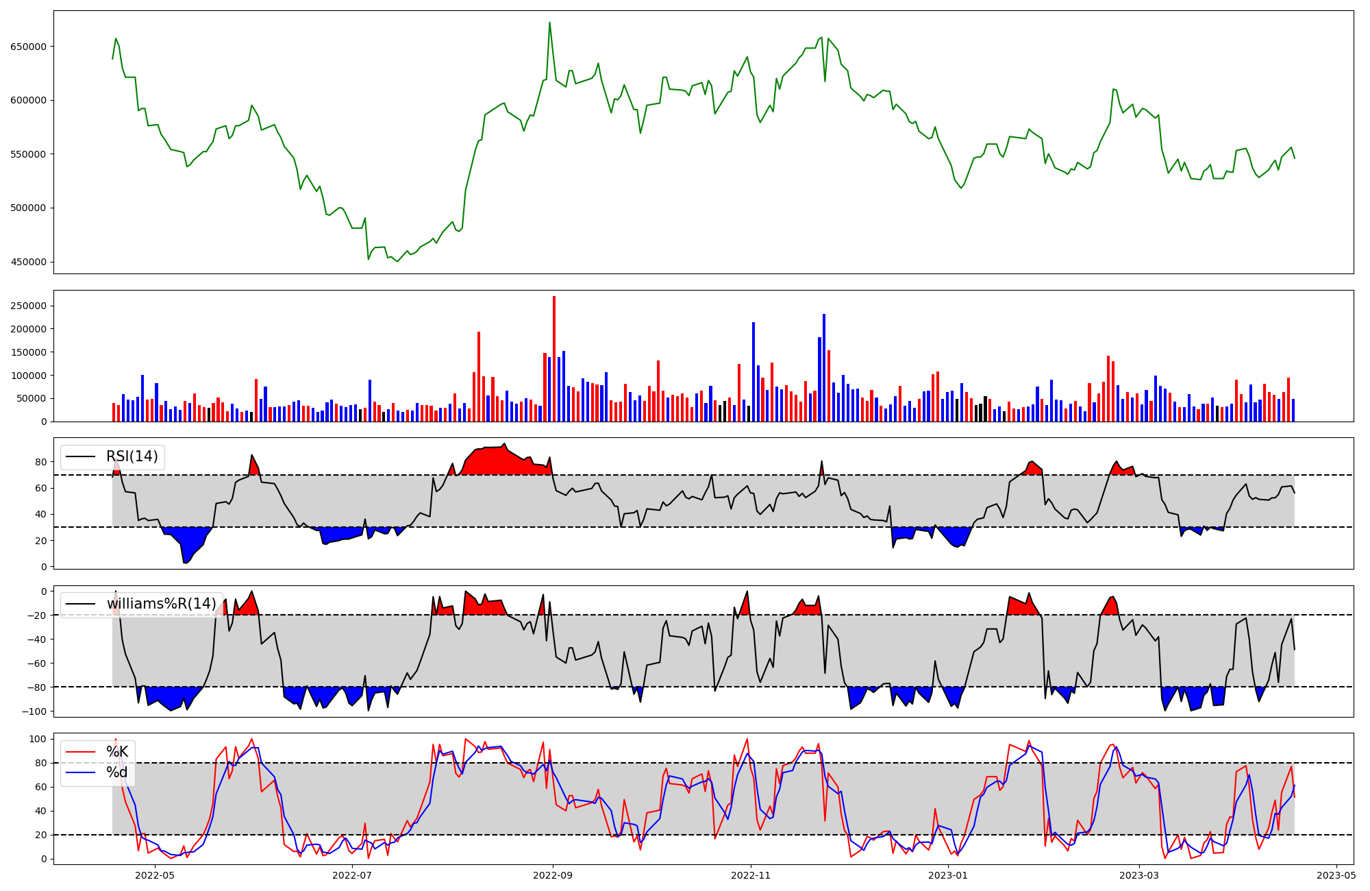1370x891 pixels.
Task: Click the blue %d legend entry
Action: click(x=116, y=772)
